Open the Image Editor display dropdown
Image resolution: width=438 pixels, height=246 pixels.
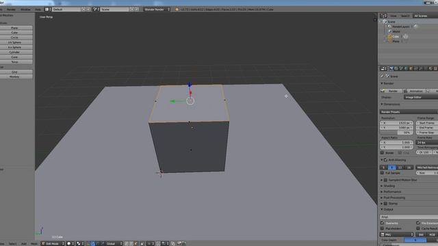pyautogui.click(x=421, y=97)
